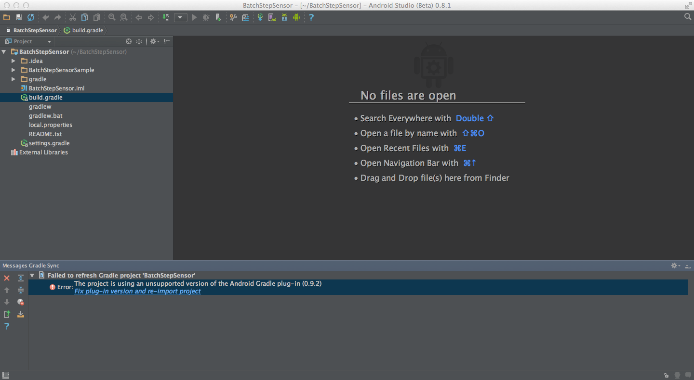Click the Open folder toolbar icon
The width and height of the screenshot is (694, 380).
coord(7,17)
